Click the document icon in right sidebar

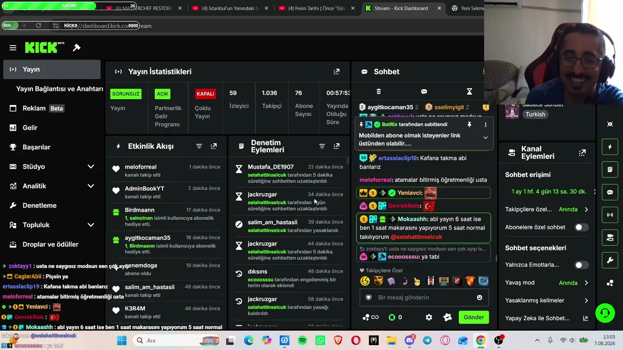pos(610,170)
